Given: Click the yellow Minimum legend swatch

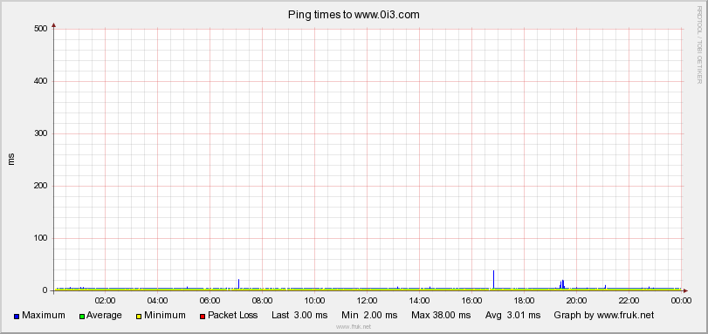Looking at the screenshot, I should (x=139, y=317).
